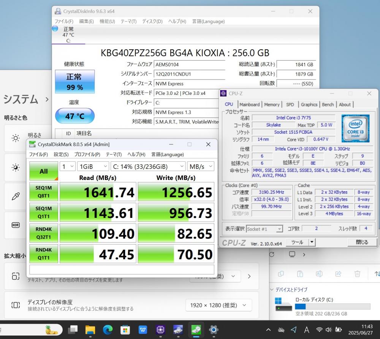Click the scale icon in Settings
The image size is (380, 339).
16,276
